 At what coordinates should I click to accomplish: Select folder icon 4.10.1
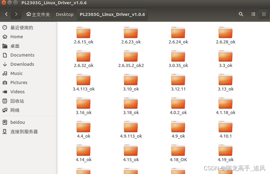[x=225, y=127]
